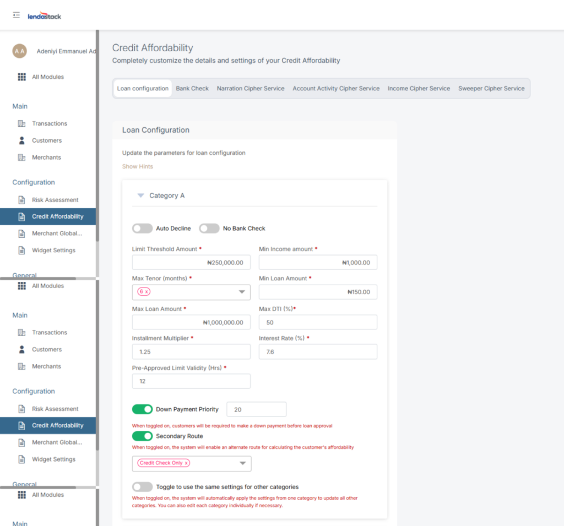Disable the Down Payment Priority toggle
The height and width of the screenshot is (526, 564).
coord(142,409)
